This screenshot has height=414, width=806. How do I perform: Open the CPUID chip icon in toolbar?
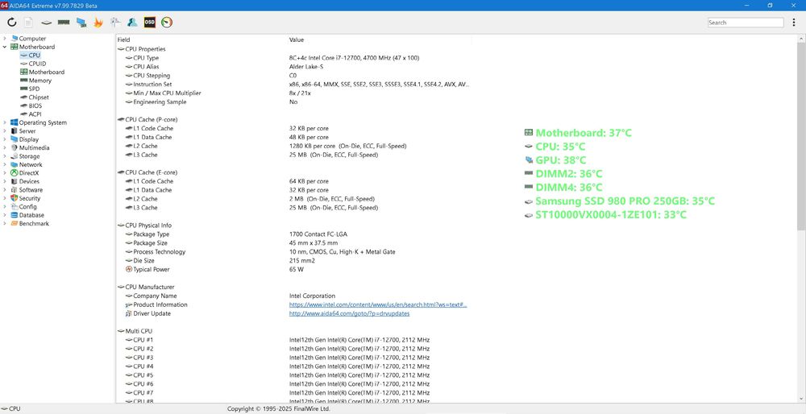click(x=46, y=23)
